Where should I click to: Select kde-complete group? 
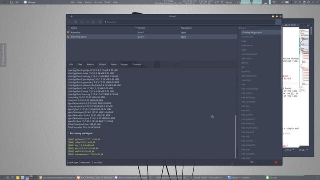(x=248, y=102)
